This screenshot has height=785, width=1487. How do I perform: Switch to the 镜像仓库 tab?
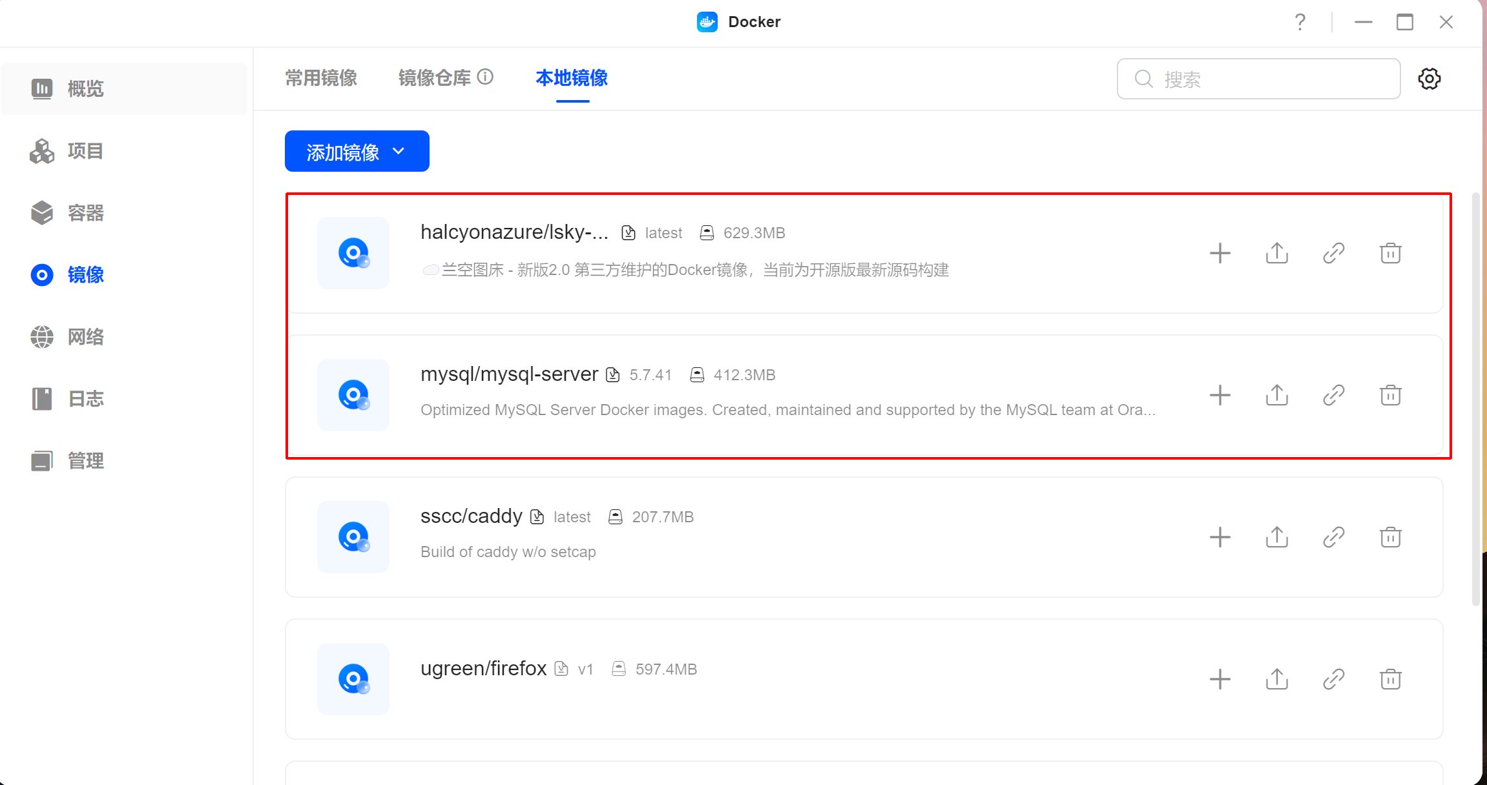coord(434,78)
